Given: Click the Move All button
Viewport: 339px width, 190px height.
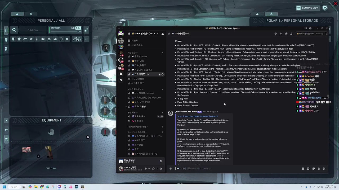Looking at the screenshot, I should pos(33,30).
